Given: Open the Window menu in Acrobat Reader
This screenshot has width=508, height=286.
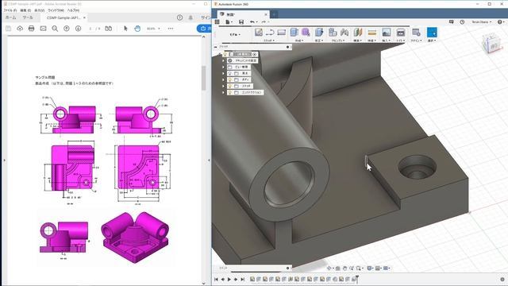Looking at the screenshot, I should (56, 10).
